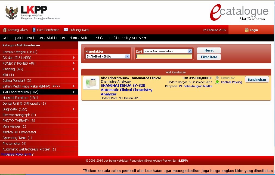The height and width of the screenshot is (175, 275).
Task: Click the ecatalogue Alat Kesehatan logo
Action: tap(239, 12)
